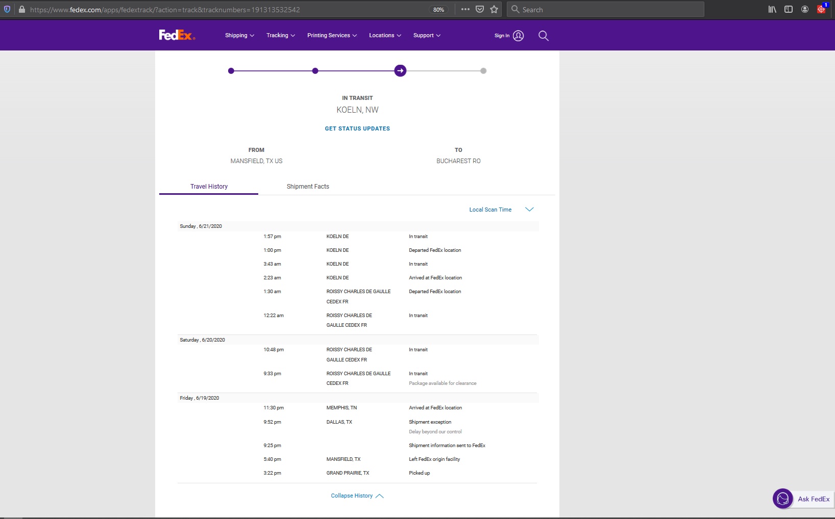Save page to Pocket icon
Viewport: 835px width, 519px height.
click(x=480, y=9)
